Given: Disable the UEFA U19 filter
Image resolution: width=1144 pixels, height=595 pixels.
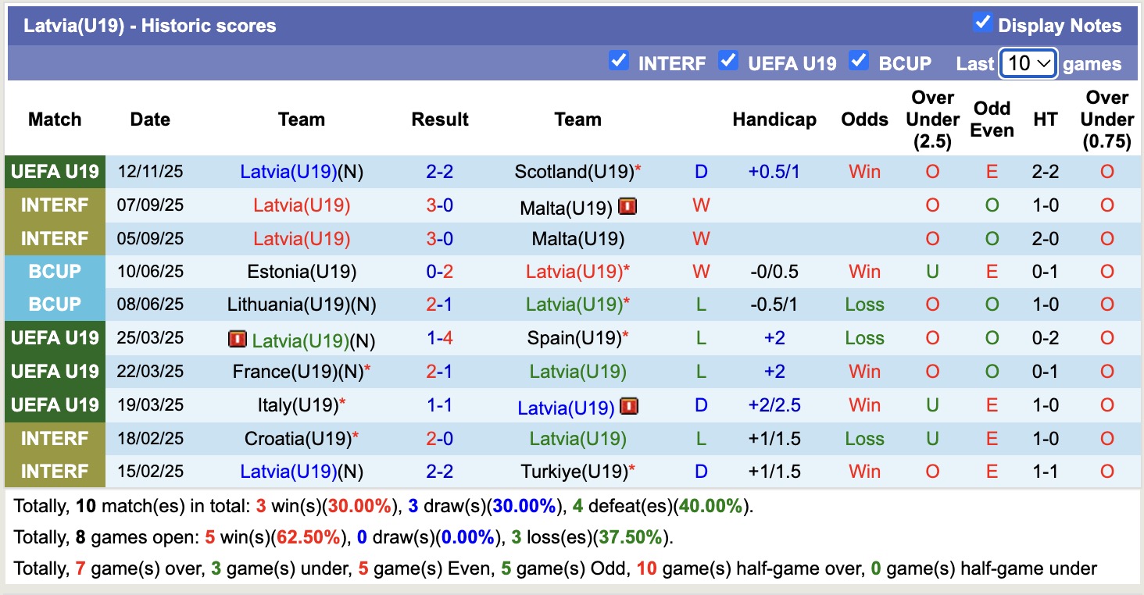Looking at the screenshot, I should click(728, 63).
